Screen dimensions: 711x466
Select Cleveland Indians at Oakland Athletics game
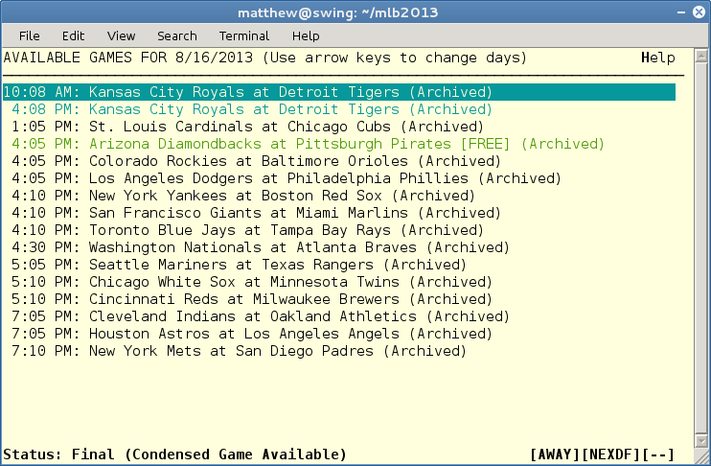point(261,316)
